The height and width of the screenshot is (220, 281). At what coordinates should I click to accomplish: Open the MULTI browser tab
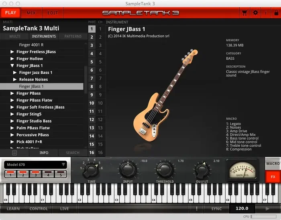15,36
